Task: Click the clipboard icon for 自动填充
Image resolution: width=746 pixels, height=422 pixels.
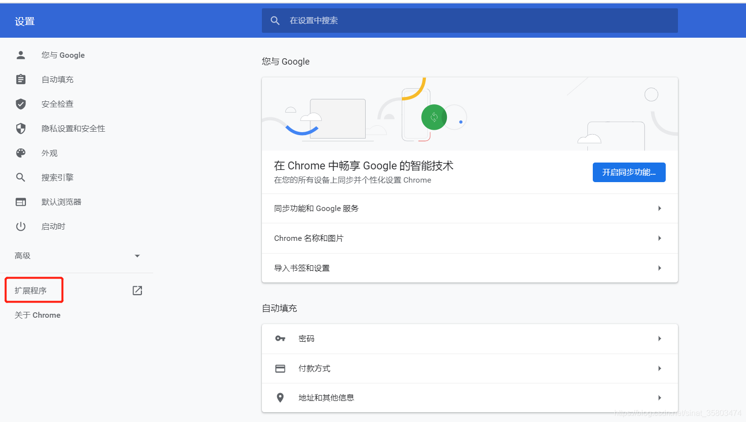Action: tap(21, 79)
